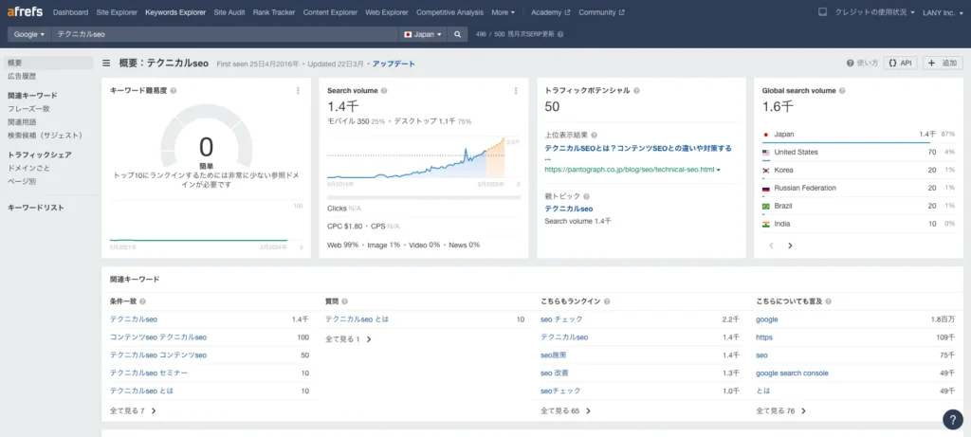
Task: Click the API button
Action: [901, 64]
